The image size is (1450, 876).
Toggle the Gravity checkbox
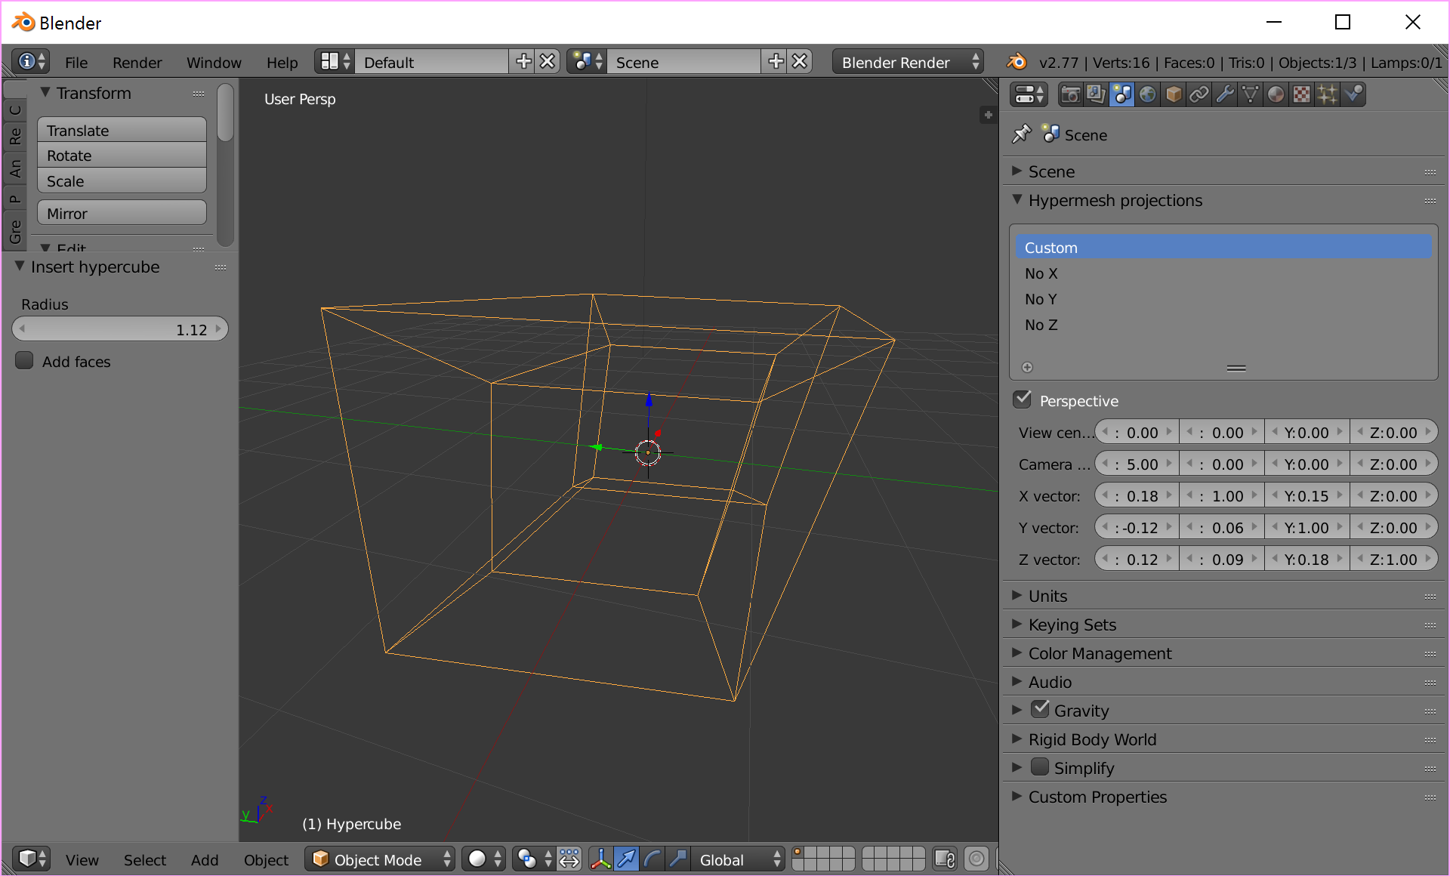coord(1041,710)
